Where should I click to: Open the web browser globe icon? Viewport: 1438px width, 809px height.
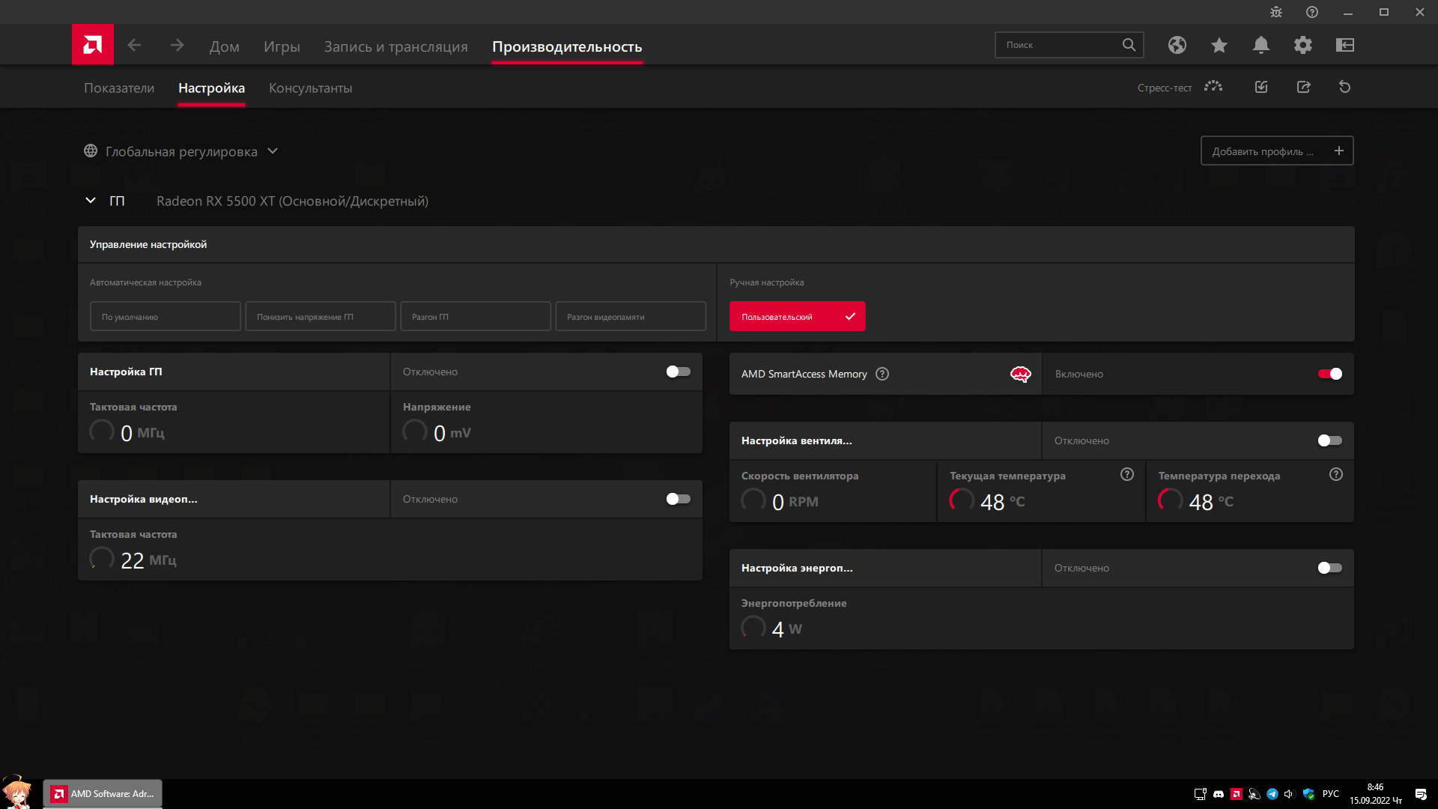tap(1177, 45)
